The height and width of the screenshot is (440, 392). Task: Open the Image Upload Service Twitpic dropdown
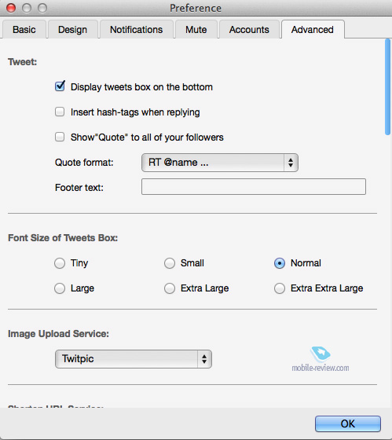coord(134,359)
